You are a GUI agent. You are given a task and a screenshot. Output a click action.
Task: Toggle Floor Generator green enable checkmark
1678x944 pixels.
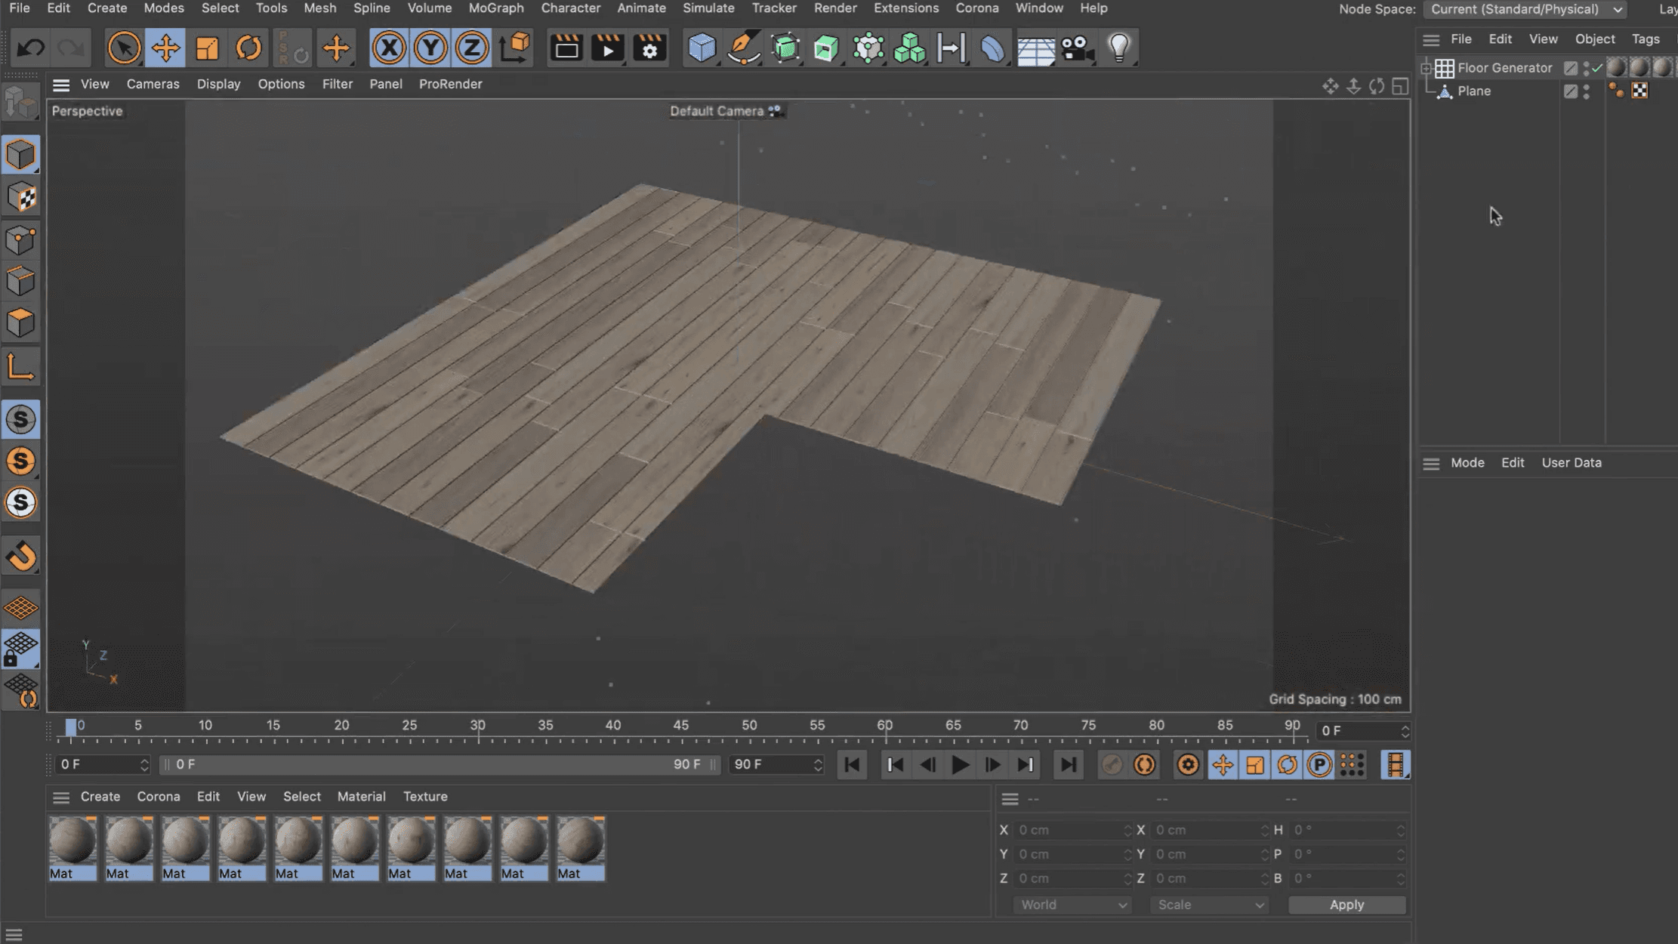(x=1597, y=68)
